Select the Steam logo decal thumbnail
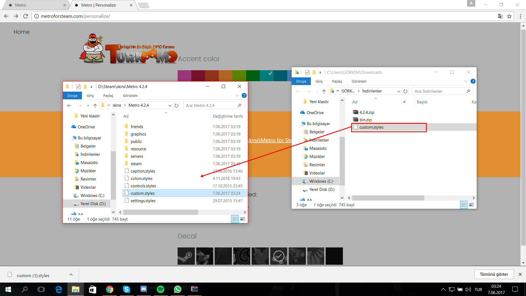Image resolution: width=526 pixels, height=296 pixels. coord(186,256)
